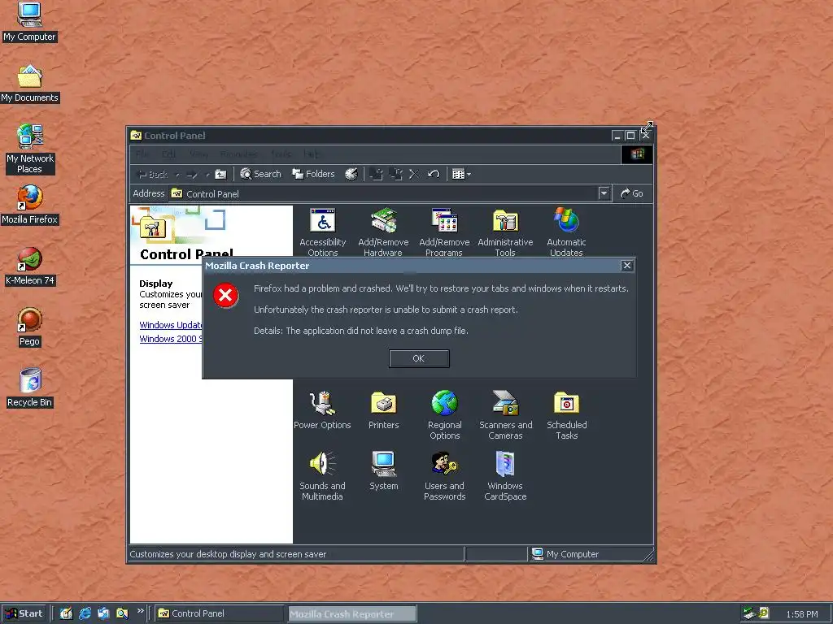Open the Windows CardSpace applet

[505, 476]
